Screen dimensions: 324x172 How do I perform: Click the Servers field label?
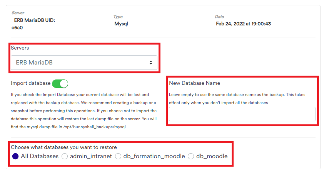[x=20, y=48]
